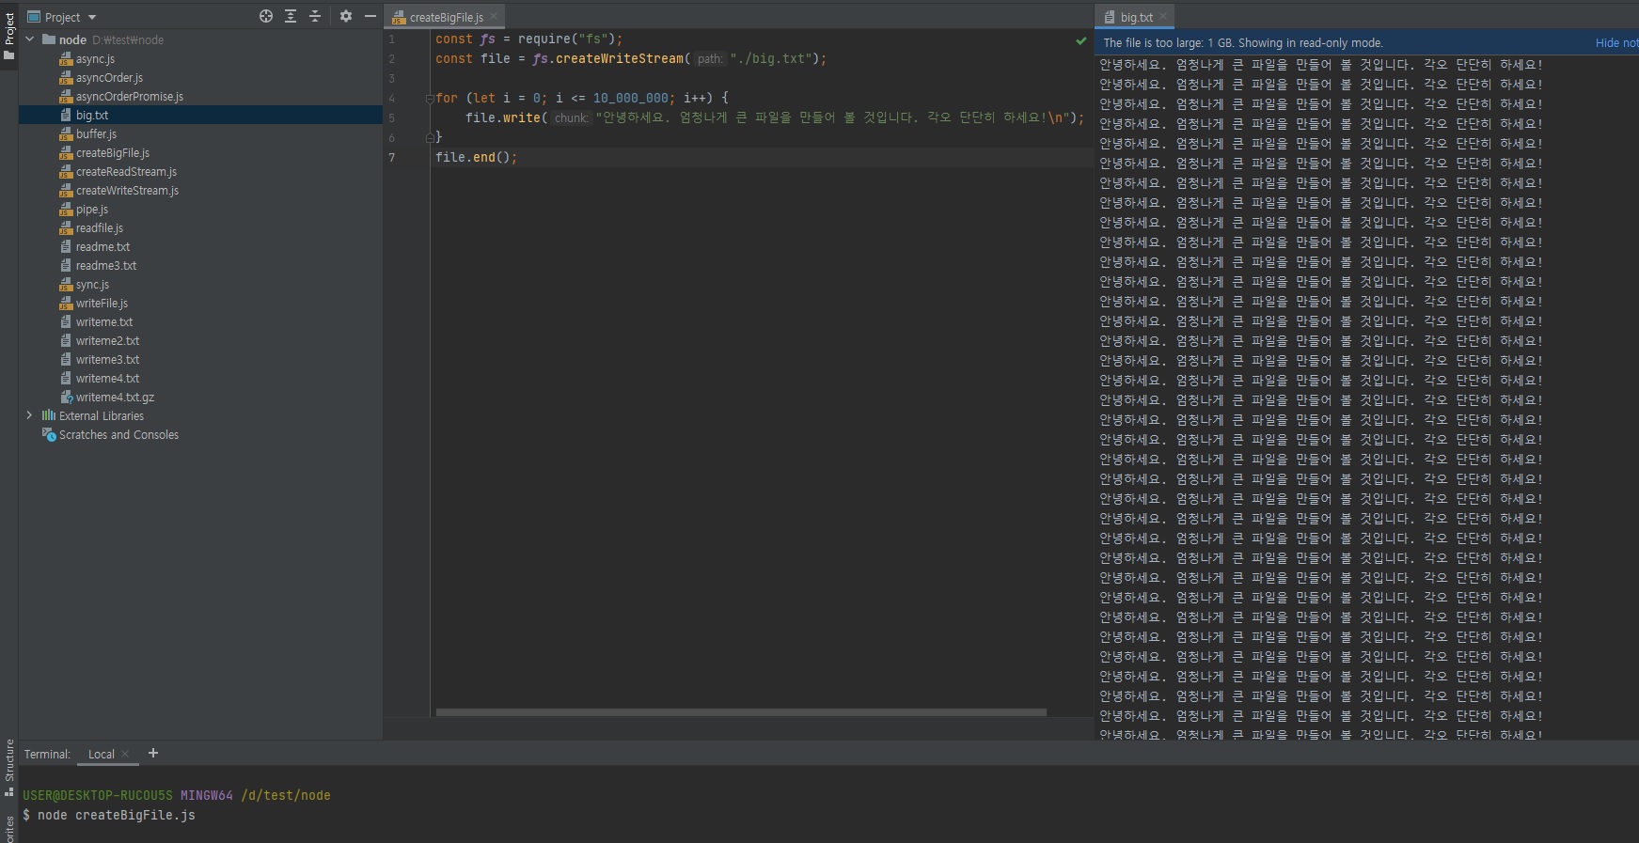The height and width of the screenshot is (843, 1639).
Task: Click the 'node createBigFile.js' terminal command
Action: 117,816
